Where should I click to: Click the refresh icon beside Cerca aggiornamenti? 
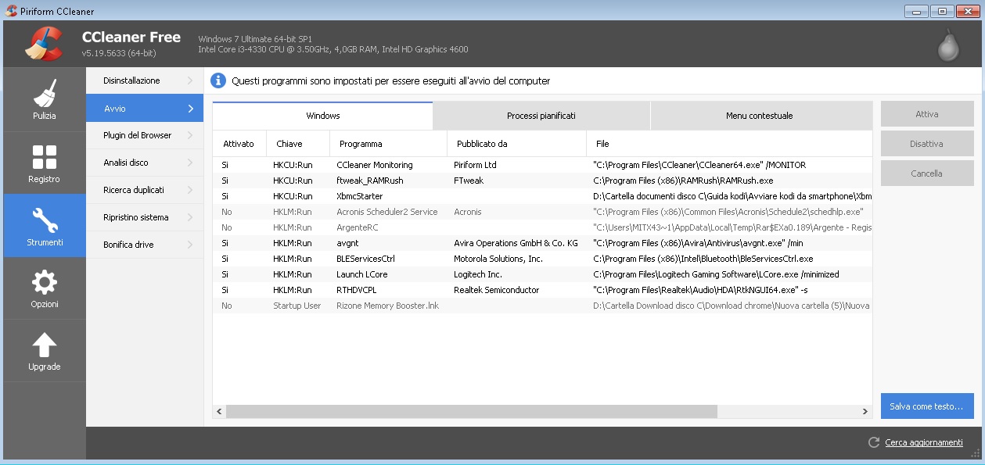[874, 442]
